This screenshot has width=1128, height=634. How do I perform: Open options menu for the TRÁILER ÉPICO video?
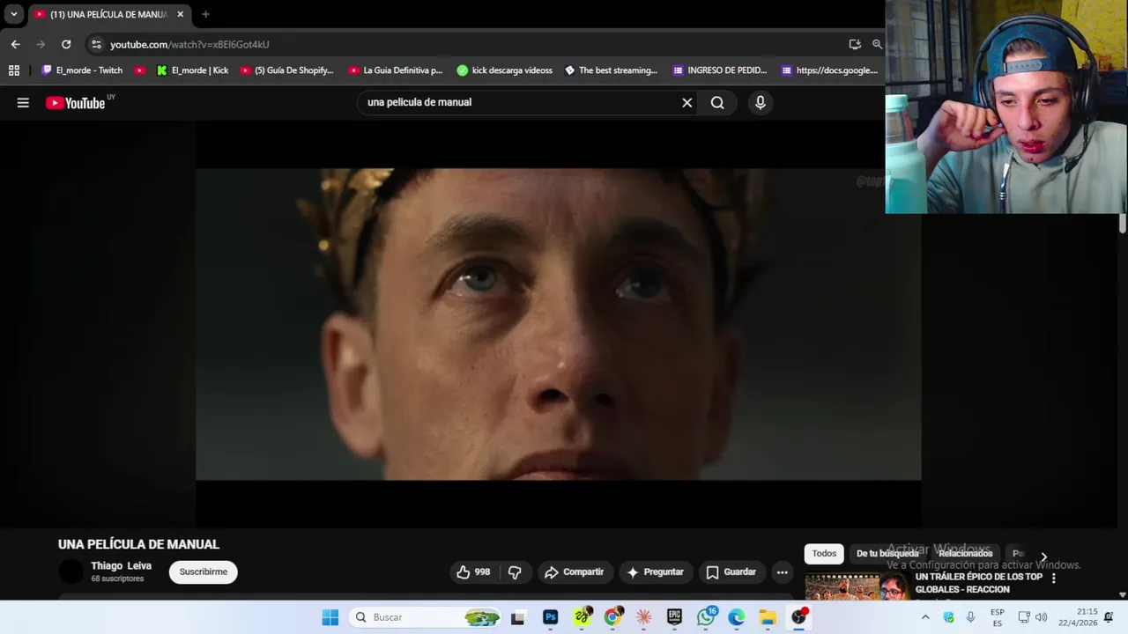[x=1053, y=579]
